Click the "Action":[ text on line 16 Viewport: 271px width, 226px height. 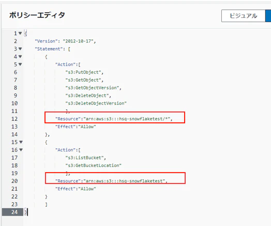pos(68,150)
